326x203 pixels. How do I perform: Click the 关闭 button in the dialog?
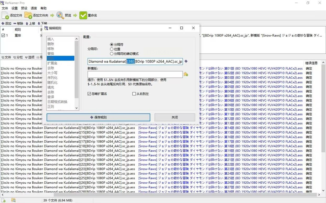(x=175, y=117)
